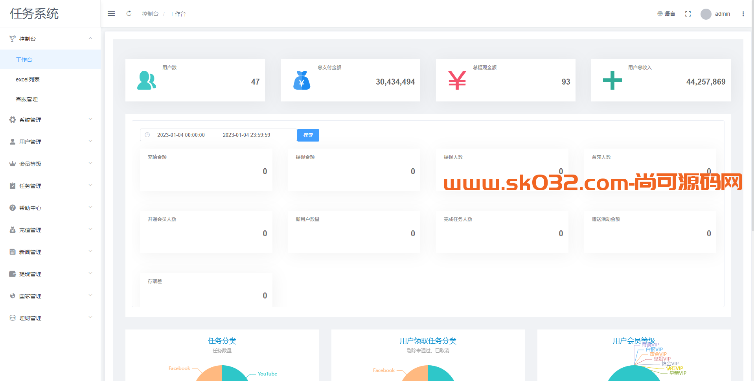Click the 充值金额 stat card

[x=206, y=170]
